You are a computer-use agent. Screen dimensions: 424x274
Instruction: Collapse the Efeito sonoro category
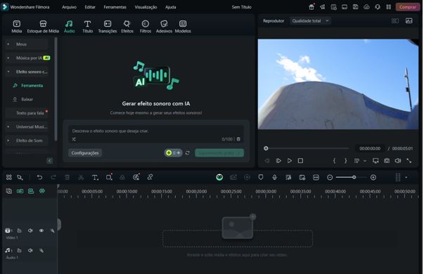point(8,72)
